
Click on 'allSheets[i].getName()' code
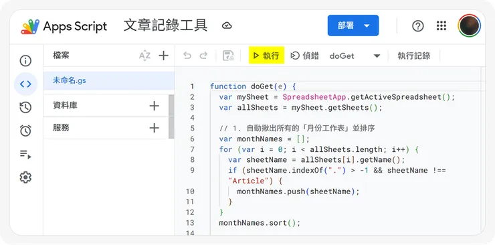tap(351, 160)
